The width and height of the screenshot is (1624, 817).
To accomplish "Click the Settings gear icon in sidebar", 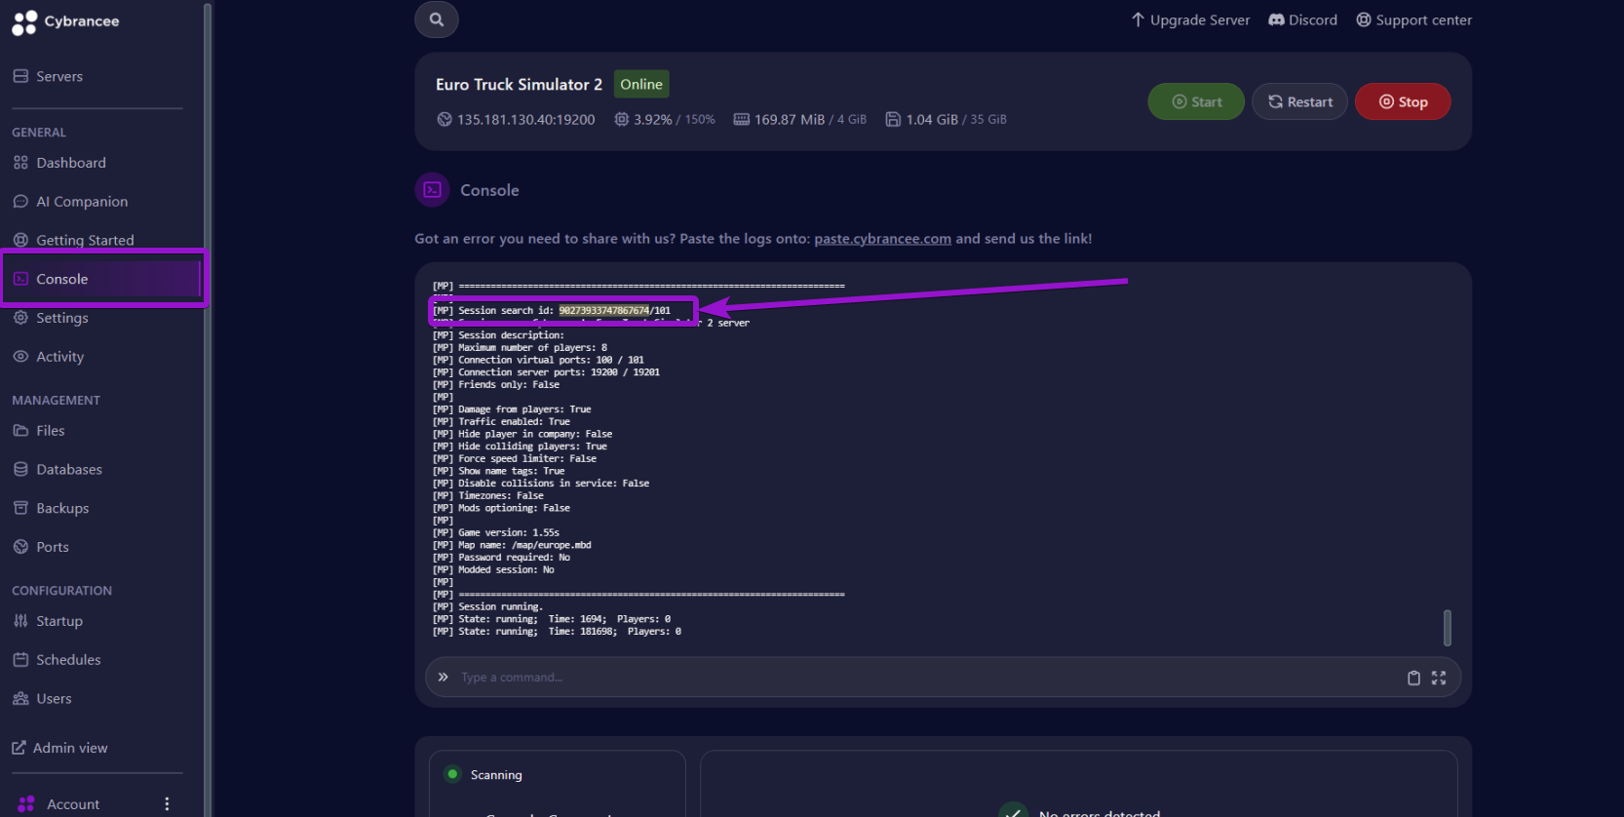I will pos(20,318).
